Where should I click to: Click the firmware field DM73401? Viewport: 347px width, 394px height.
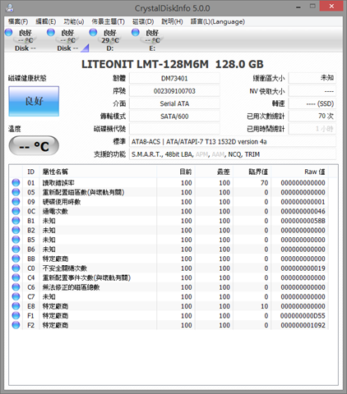[174, 79]
